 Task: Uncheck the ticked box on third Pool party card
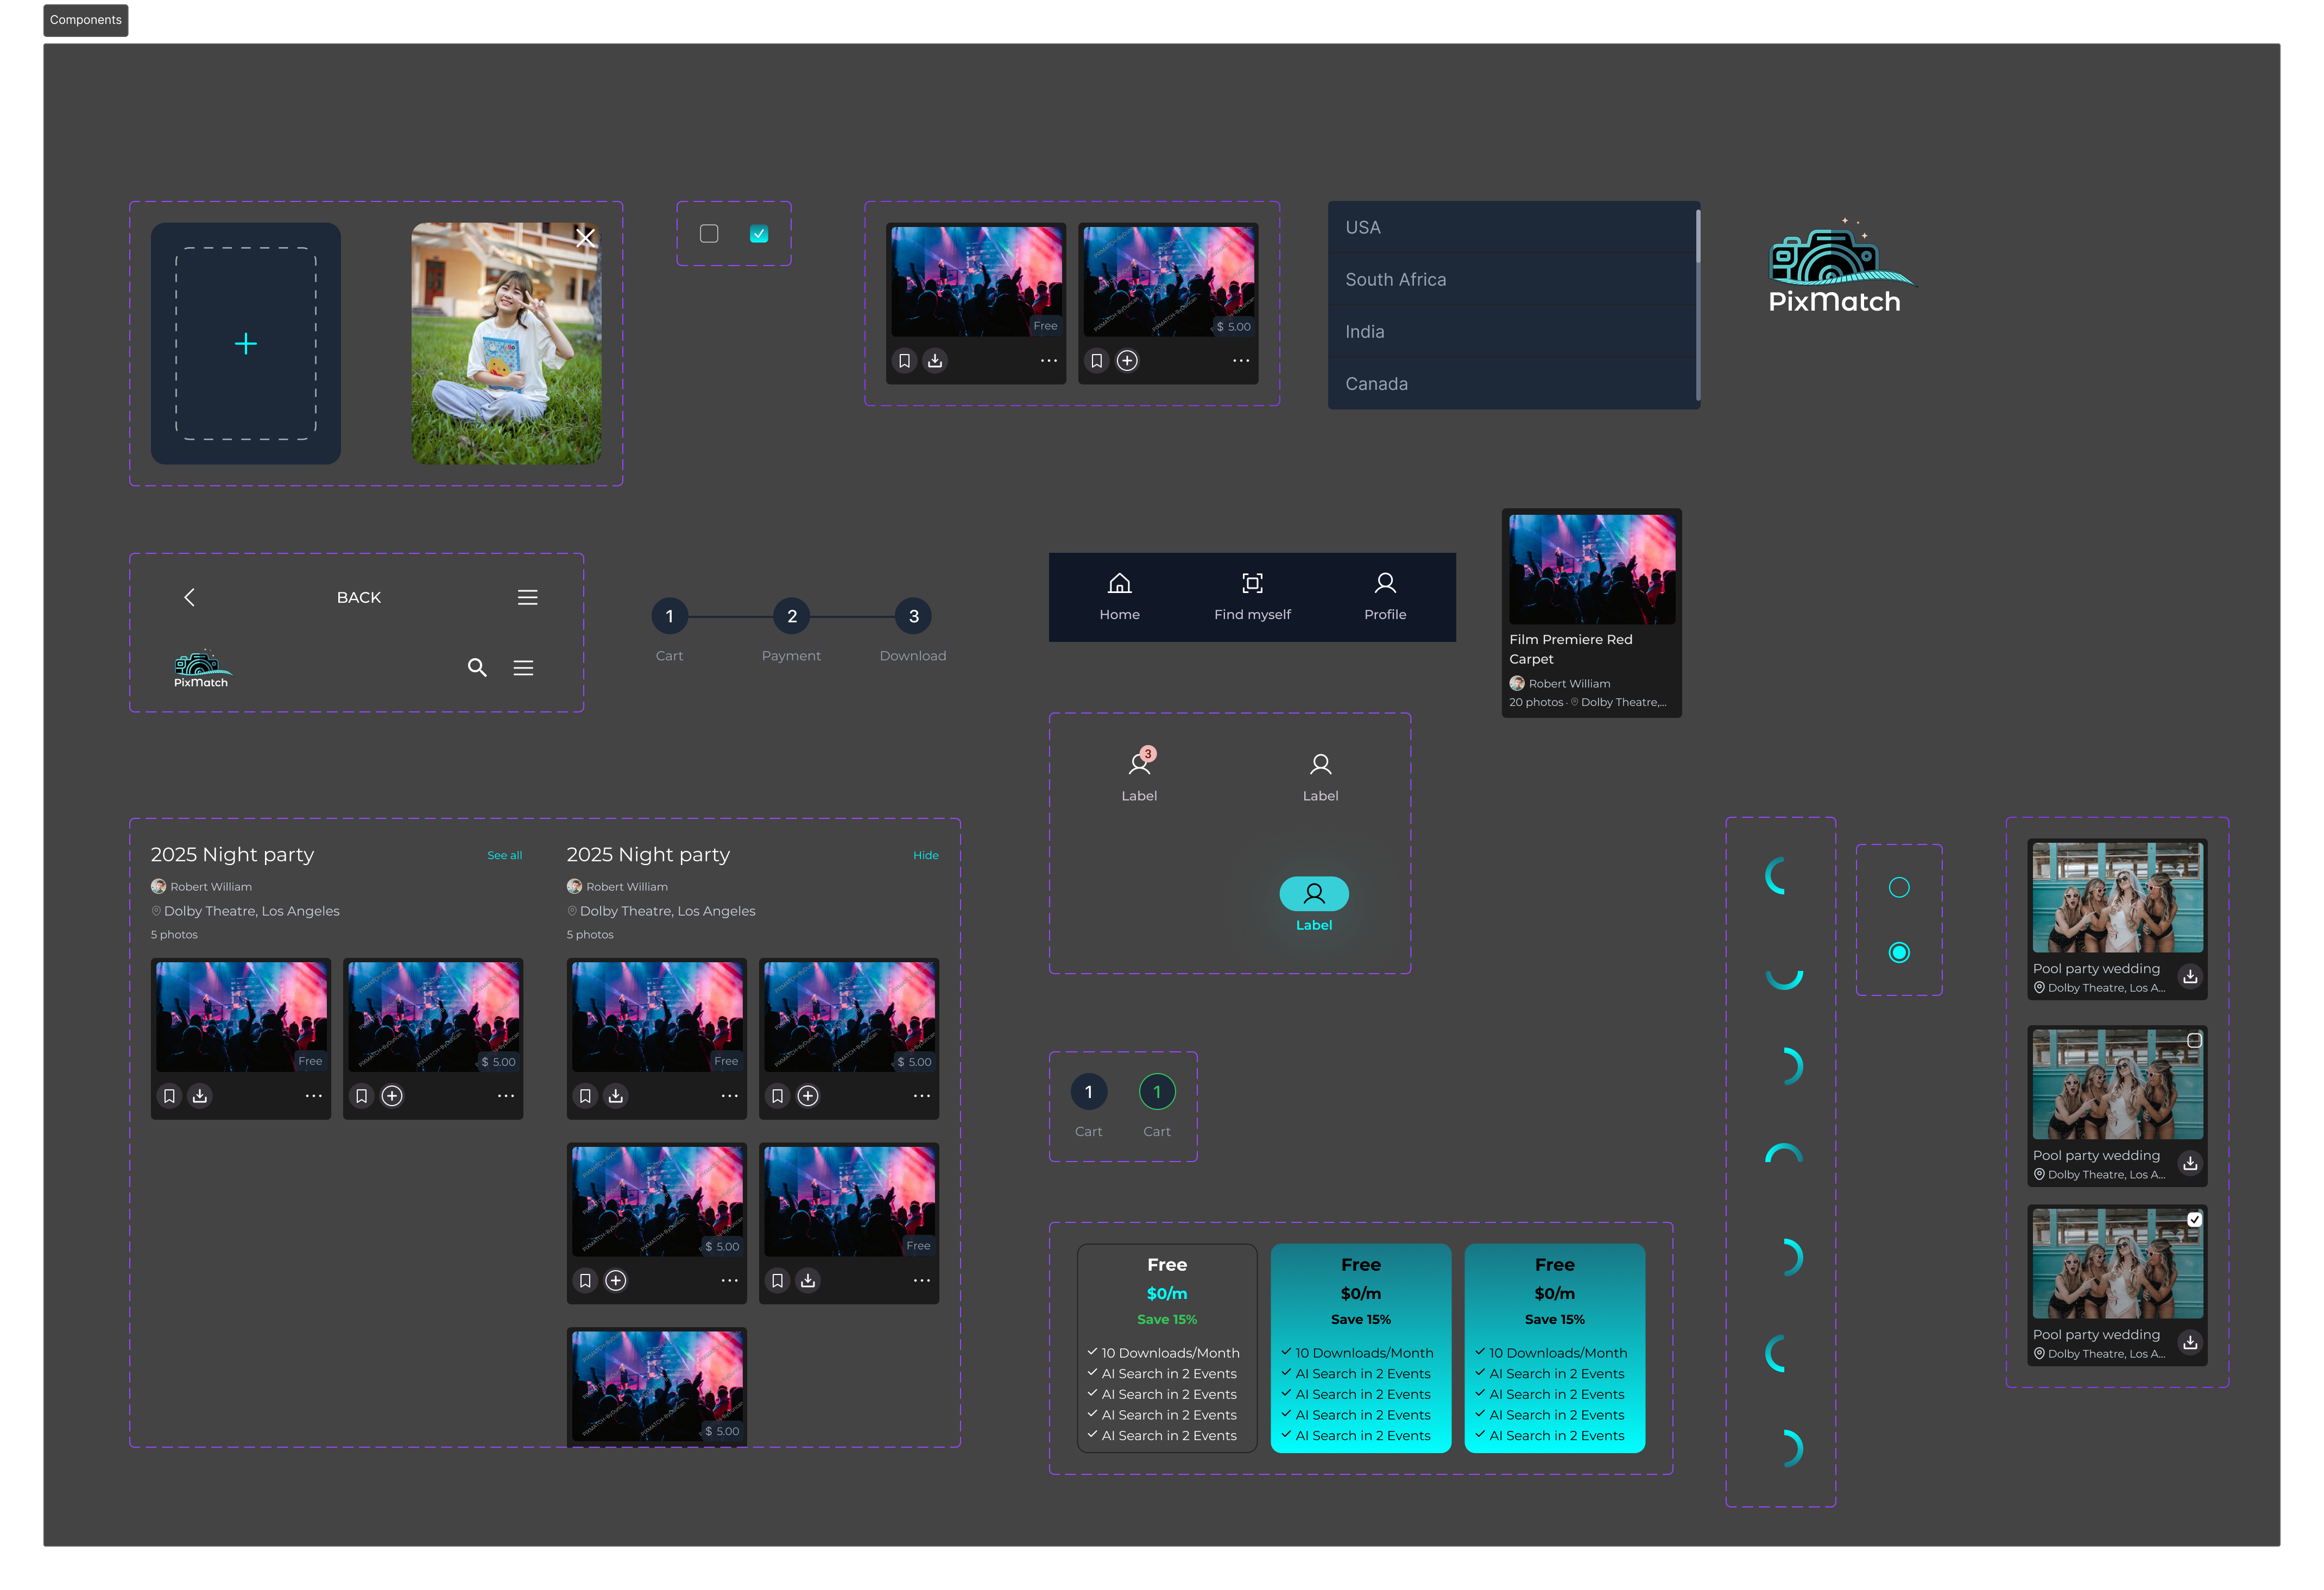[x=2194, y=1220]
